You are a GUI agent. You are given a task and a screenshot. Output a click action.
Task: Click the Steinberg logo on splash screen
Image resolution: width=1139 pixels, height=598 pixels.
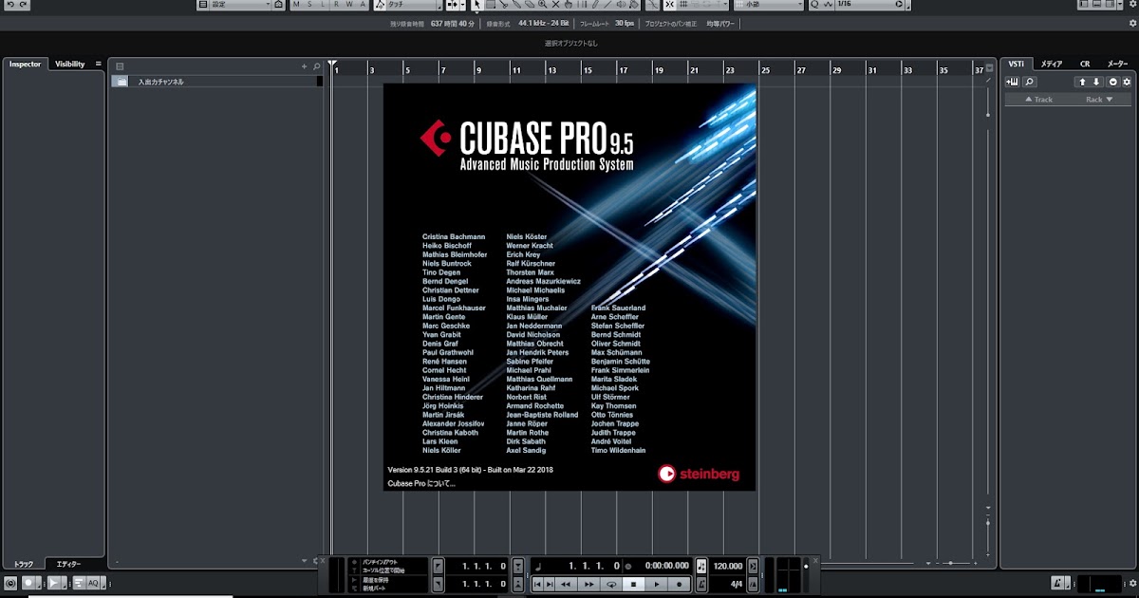pyautogui.click(x=698, y=472)
